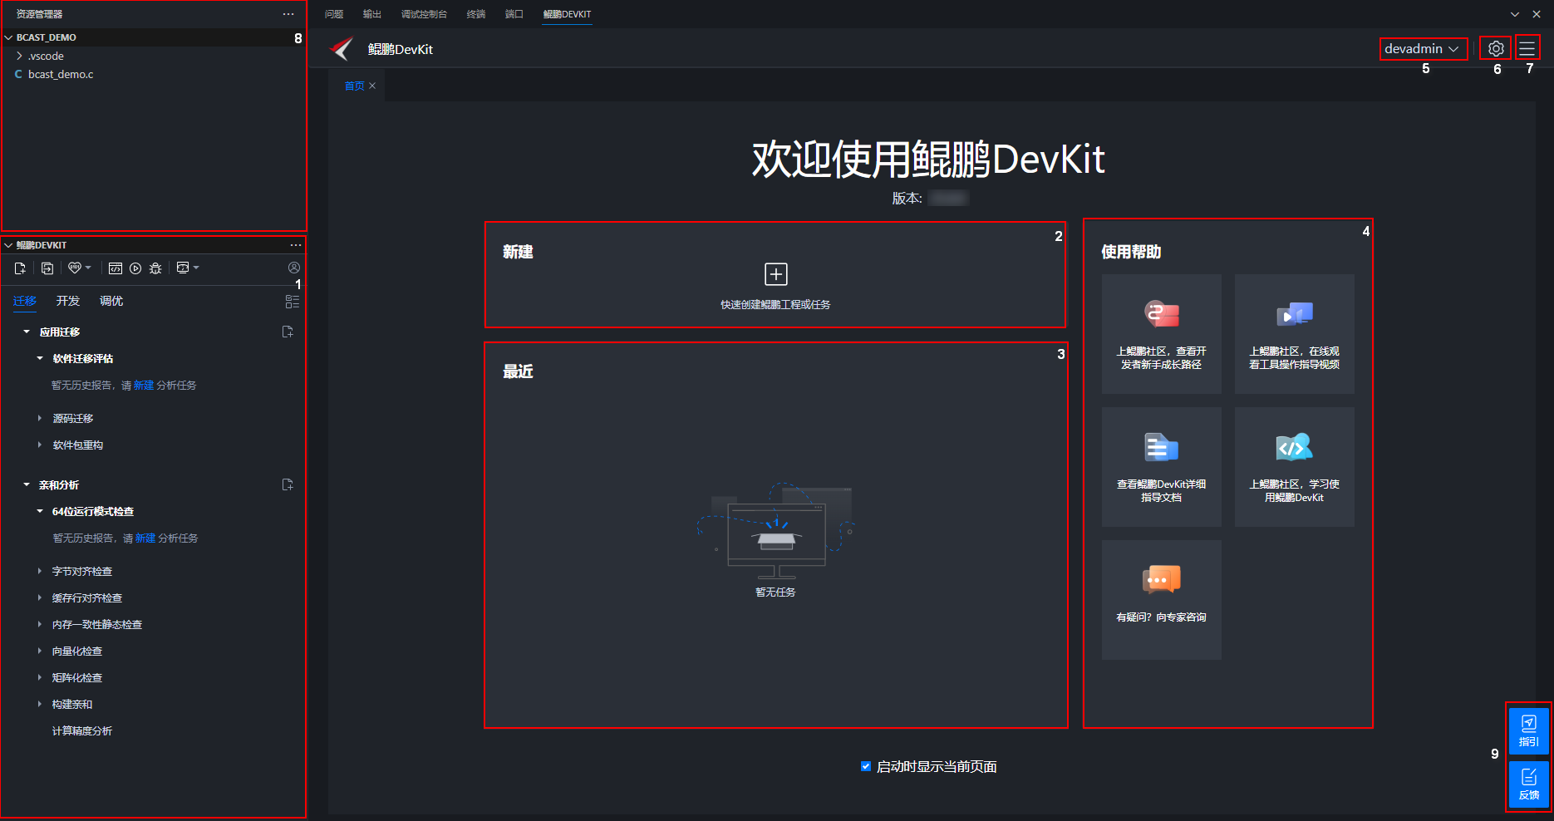1554x821 pixels.
Task: Expand the 构建亲和 node
Action: (x=40, y=704)
